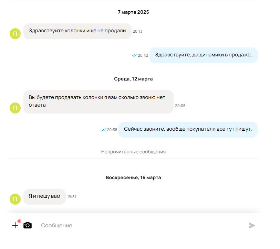Select the 'Я и пешу вам' bubble
This screenshot has height=249, width=280.
coord(44,197)
